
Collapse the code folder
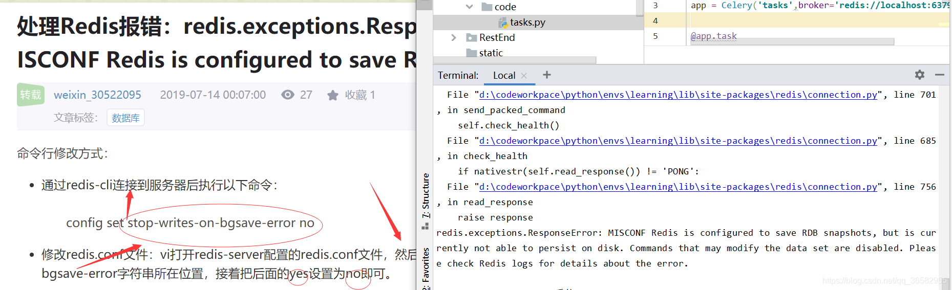(x=470, y=7)
